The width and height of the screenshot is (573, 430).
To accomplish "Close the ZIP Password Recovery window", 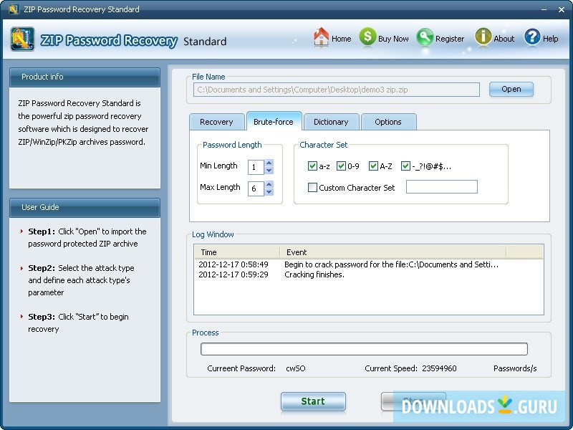I will point(562,9).
